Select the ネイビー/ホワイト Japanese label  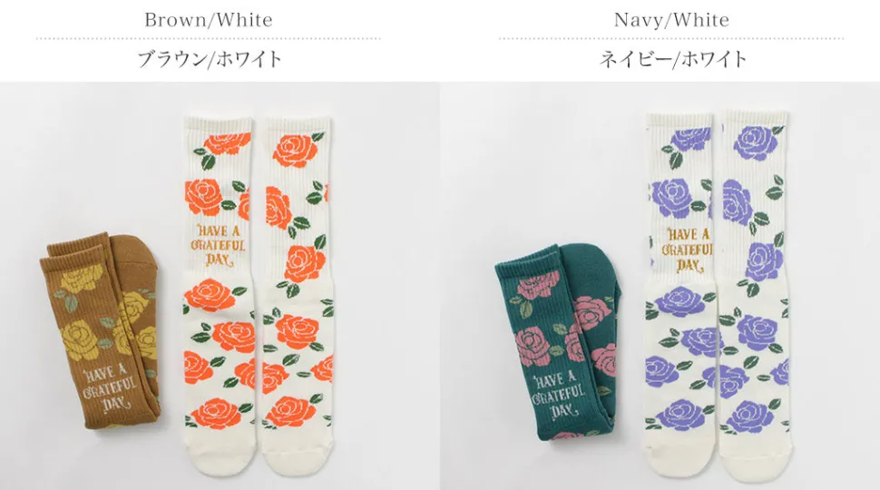(672, 60)
